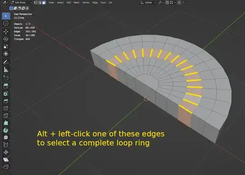
Task: Open the Edit Mode dropdown
Action: click(x=21, y=3)
